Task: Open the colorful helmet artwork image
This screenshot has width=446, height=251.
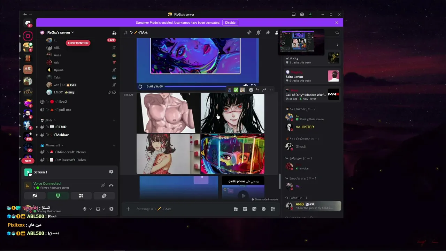Action: 233,154
